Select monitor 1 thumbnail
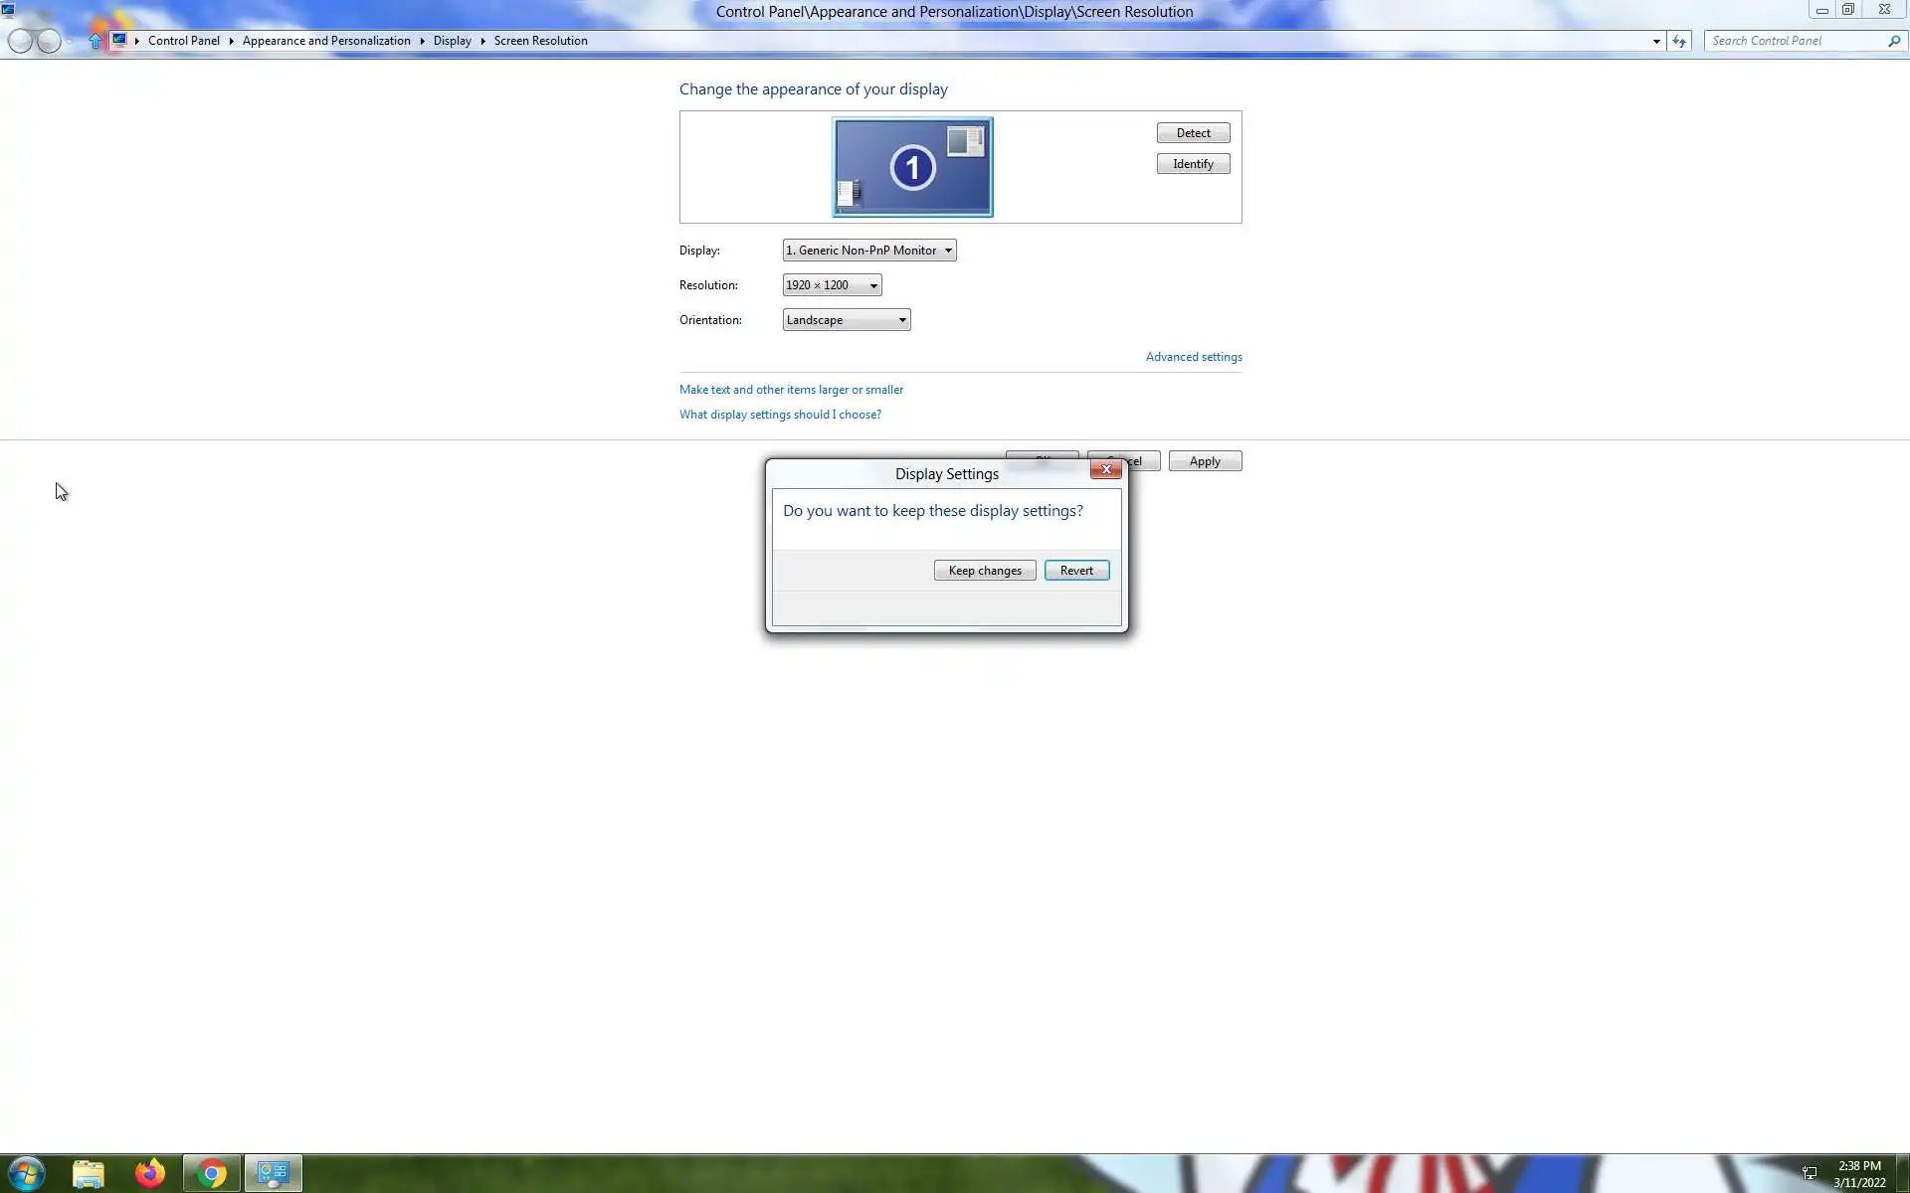The image size is (1910, 1193). (912, 167)
